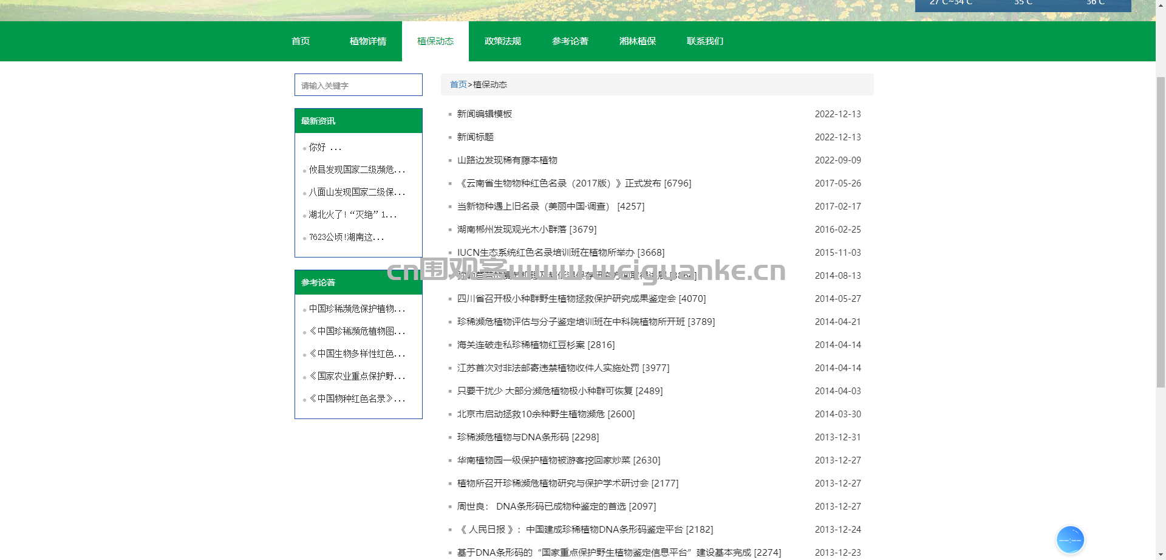Click the 最新资讯 panel header
The image size is (1166, 560).
[358, 121]
